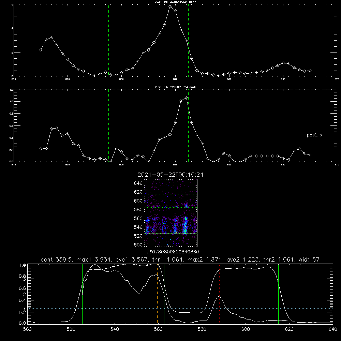Click green vertical line near 563 in bottom plot
Screen dimensions: 341x341
[164, 294]
